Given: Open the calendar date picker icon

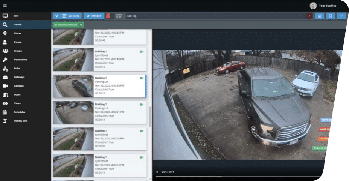Looking at the screenshot, I should pos(319,16).
